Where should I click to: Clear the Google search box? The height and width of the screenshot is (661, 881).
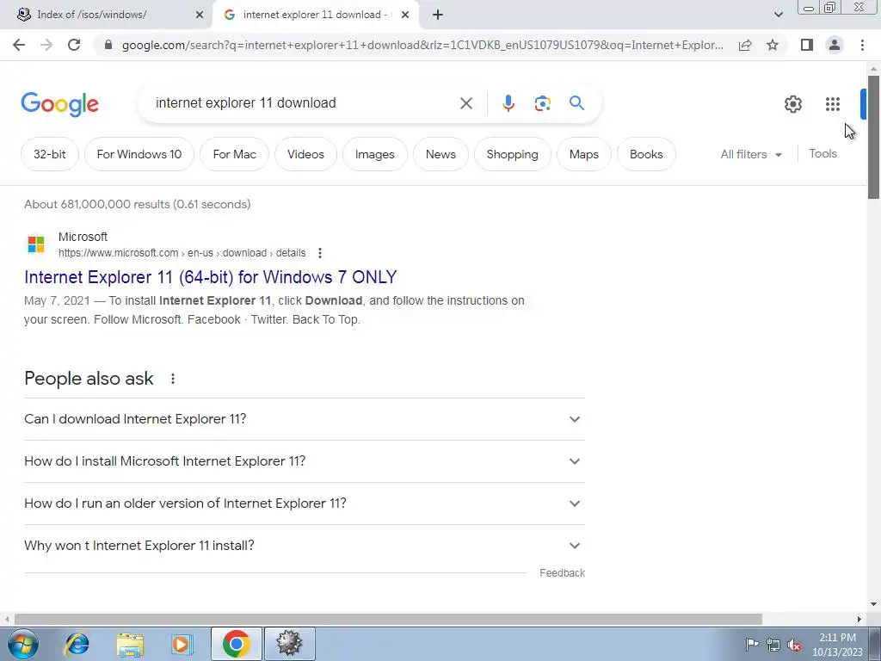(465, 103)
